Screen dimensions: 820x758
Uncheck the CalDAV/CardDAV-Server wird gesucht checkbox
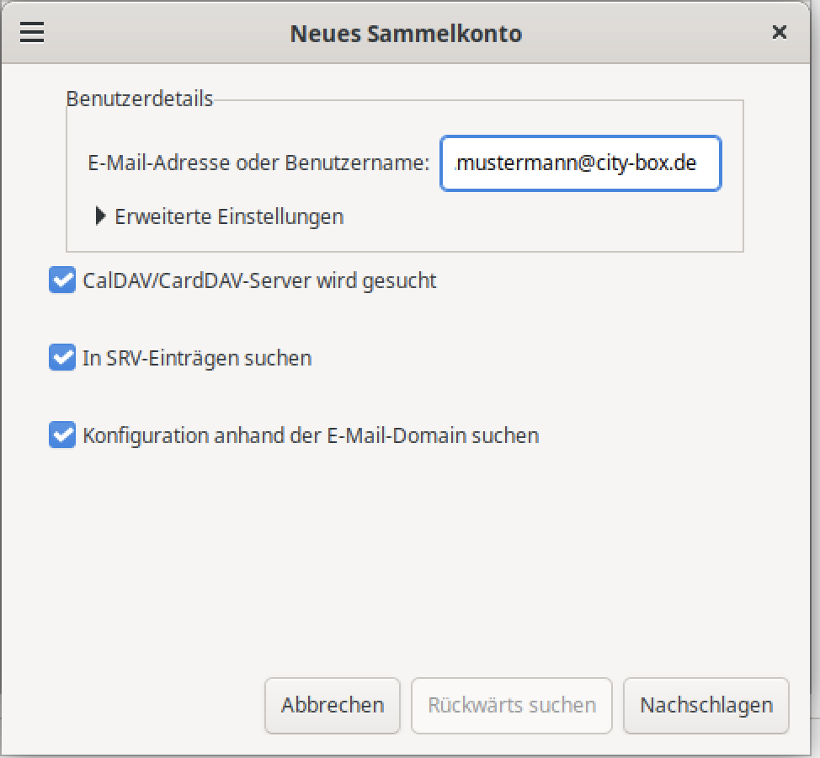62,280
